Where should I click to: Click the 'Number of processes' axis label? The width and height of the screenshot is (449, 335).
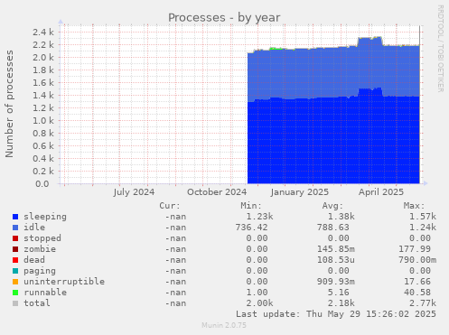[9, 104]
